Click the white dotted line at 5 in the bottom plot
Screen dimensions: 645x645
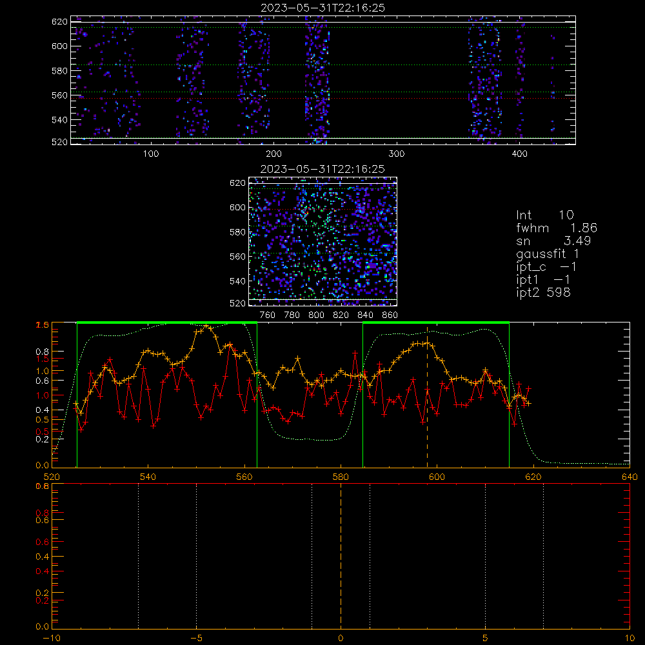coord(486,556)
